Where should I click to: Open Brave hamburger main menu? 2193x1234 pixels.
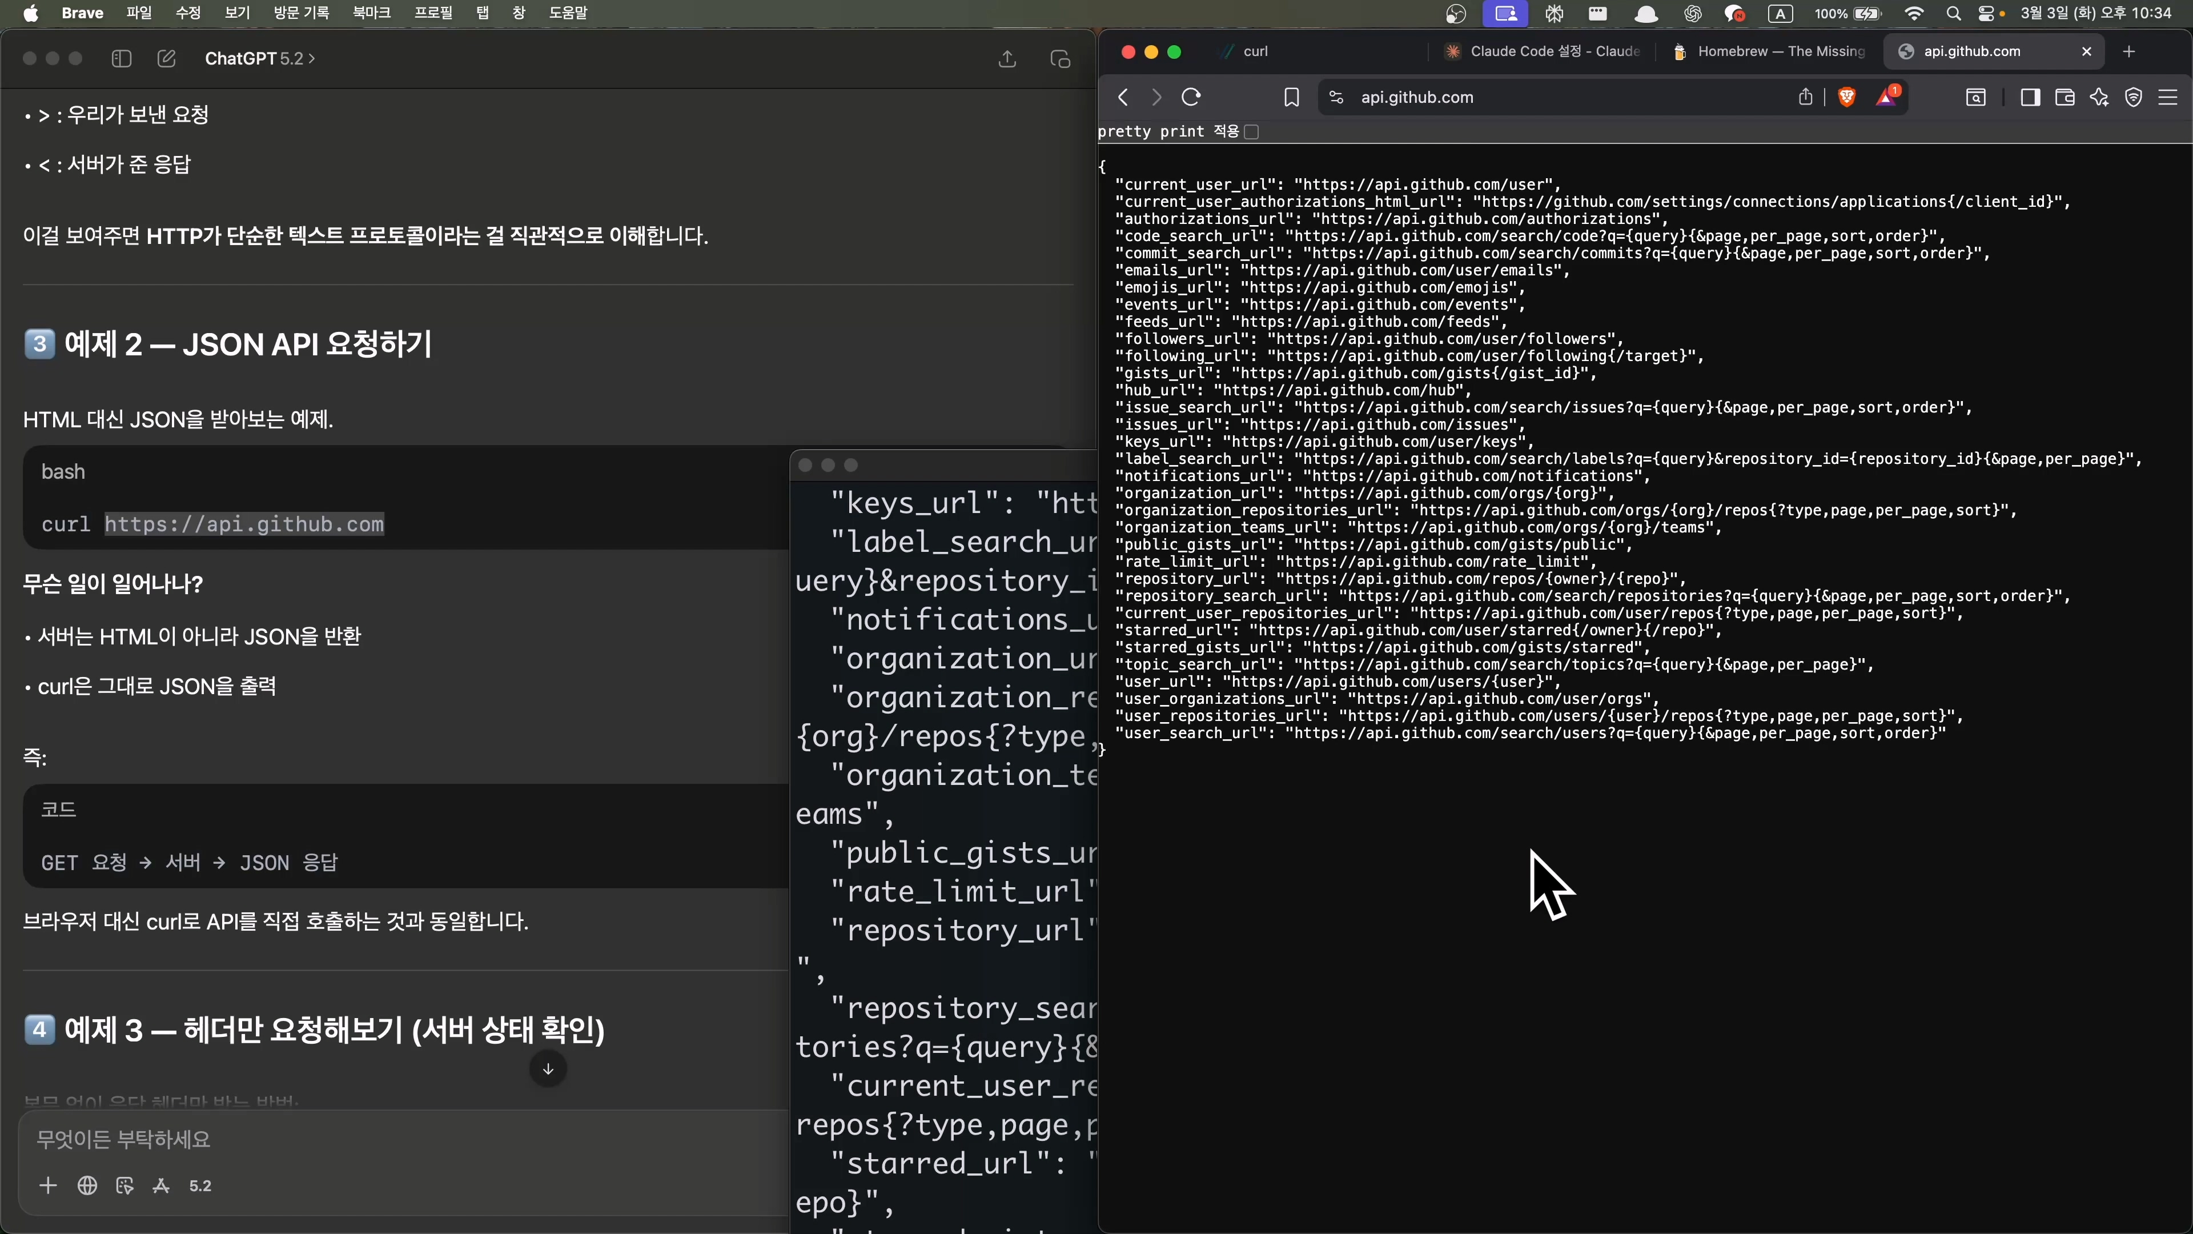[x=2168, y=97]
